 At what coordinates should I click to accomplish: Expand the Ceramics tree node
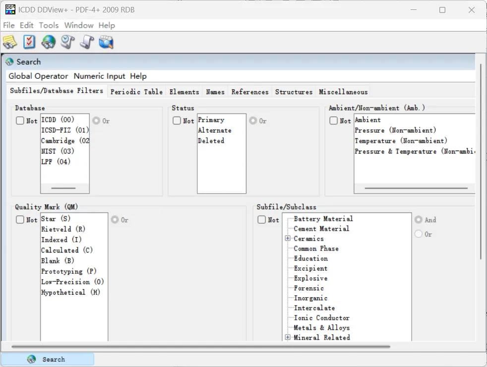tap(288, 238)
